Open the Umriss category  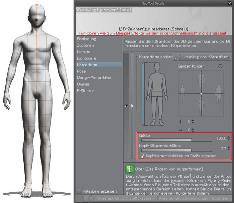click(x=83, y=84)
